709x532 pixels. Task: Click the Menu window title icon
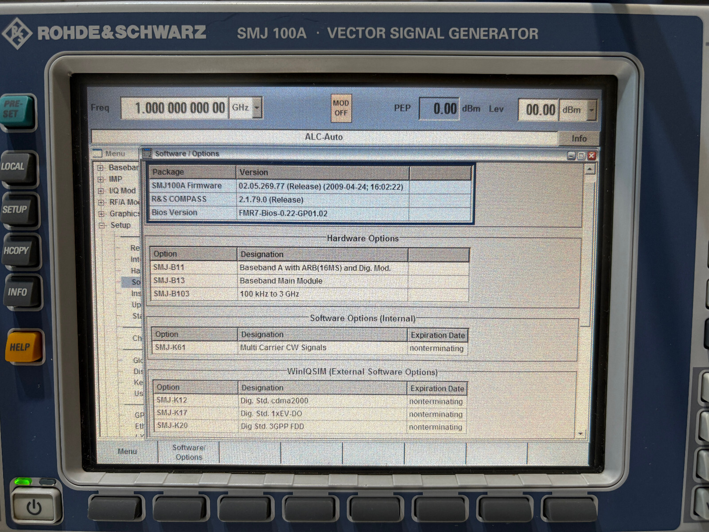[97, 154]
